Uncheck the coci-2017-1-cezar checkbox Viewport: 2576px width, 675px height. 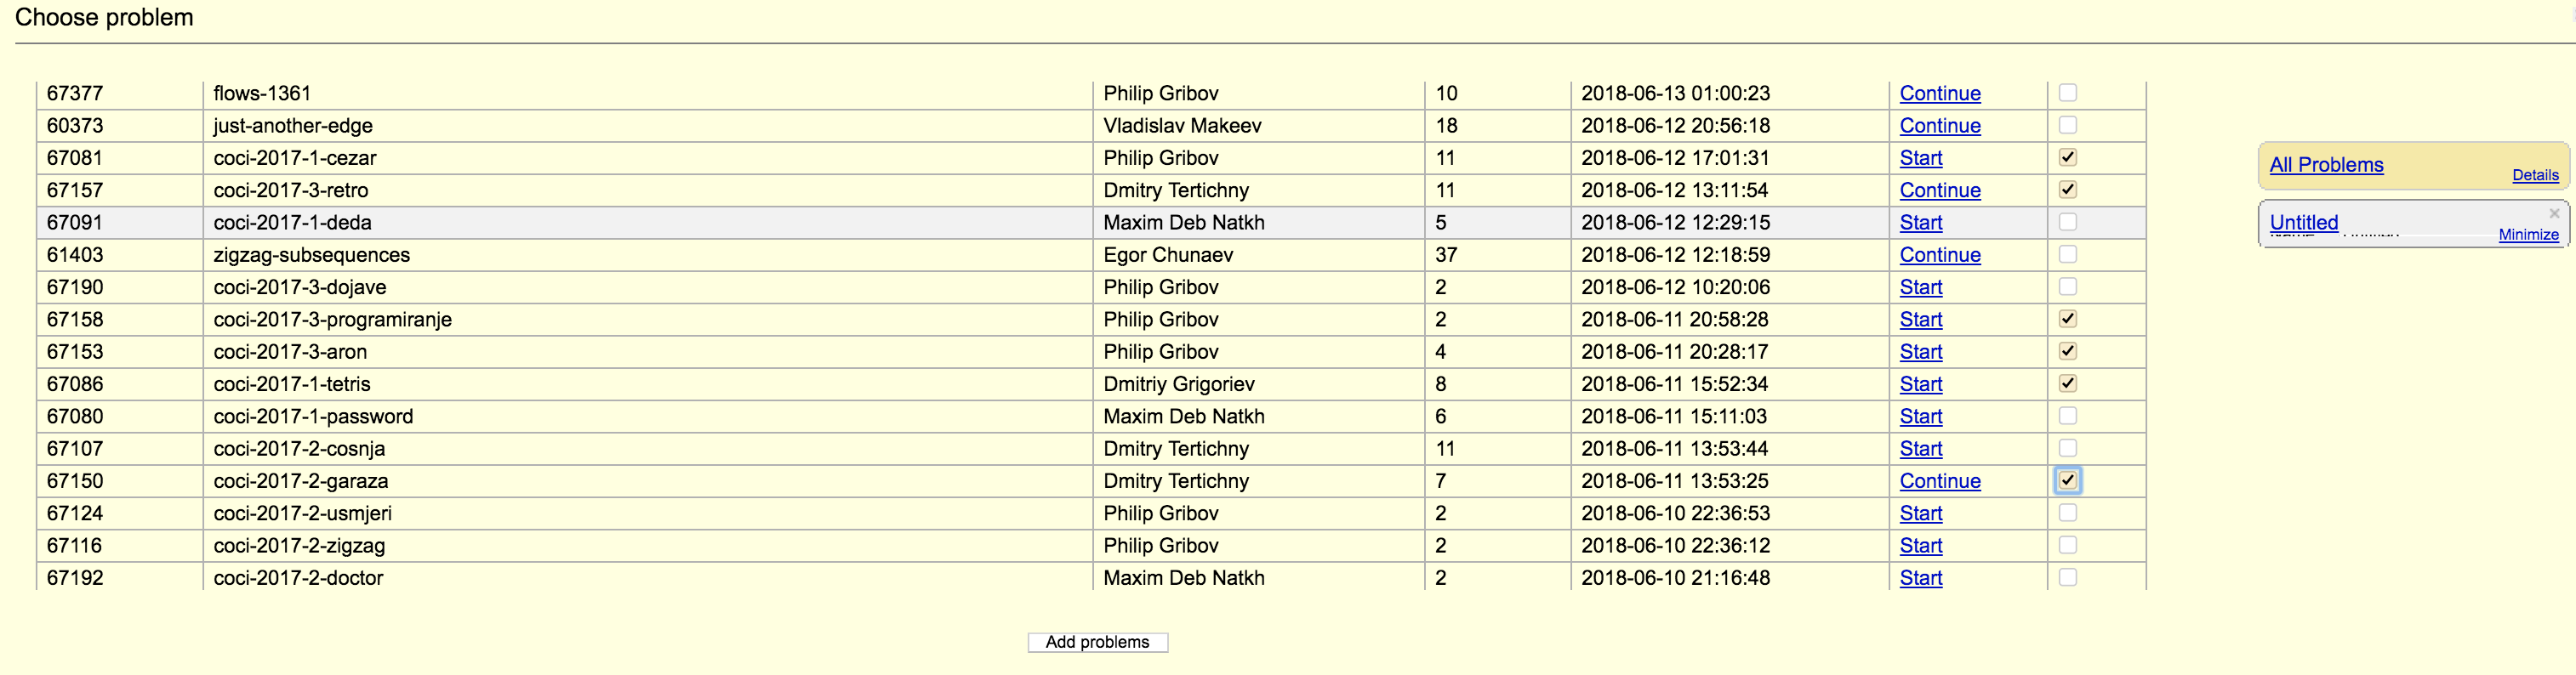pyautogui.click(x=2068, y=157)
